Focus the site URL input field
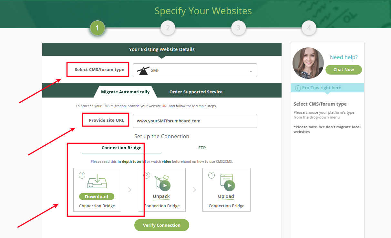391x238 pixels. pyautogui.click(x=195, y=121)
